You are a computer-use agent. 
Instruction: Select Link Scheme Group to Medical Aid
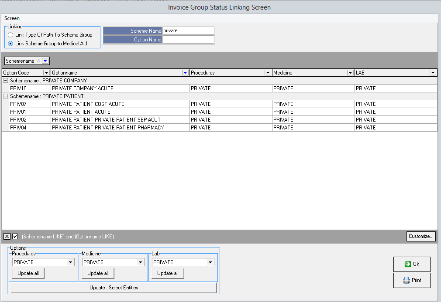(x=10, y=44)
